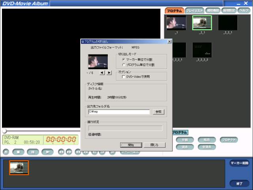This screenshot has width=253, height=190.
Task: Pause the video playback
Action: coord(33,152)
